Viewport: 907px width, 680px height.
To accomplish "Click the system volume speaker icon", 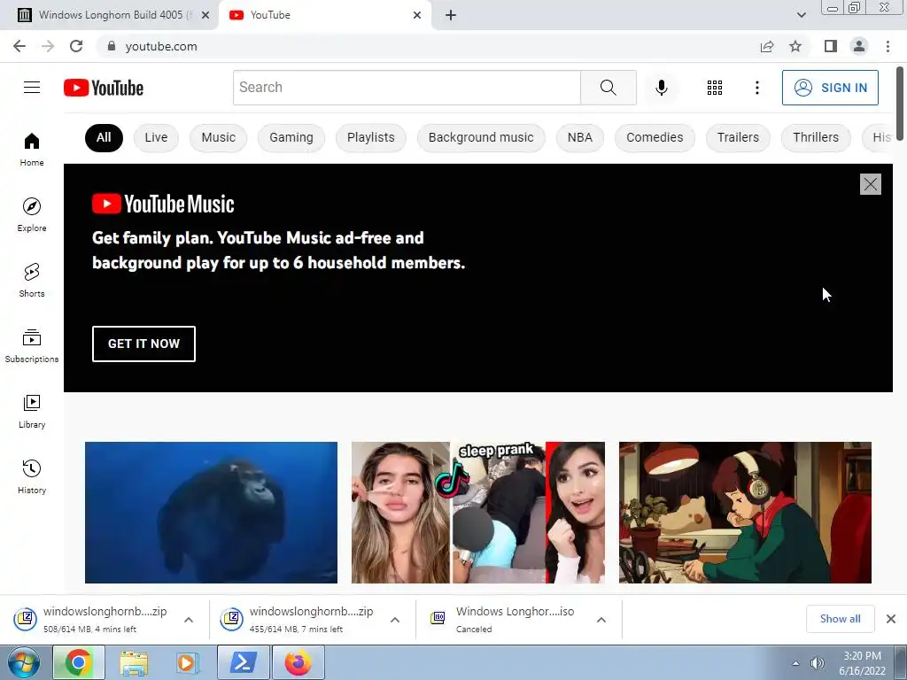I will pos(818,663).
